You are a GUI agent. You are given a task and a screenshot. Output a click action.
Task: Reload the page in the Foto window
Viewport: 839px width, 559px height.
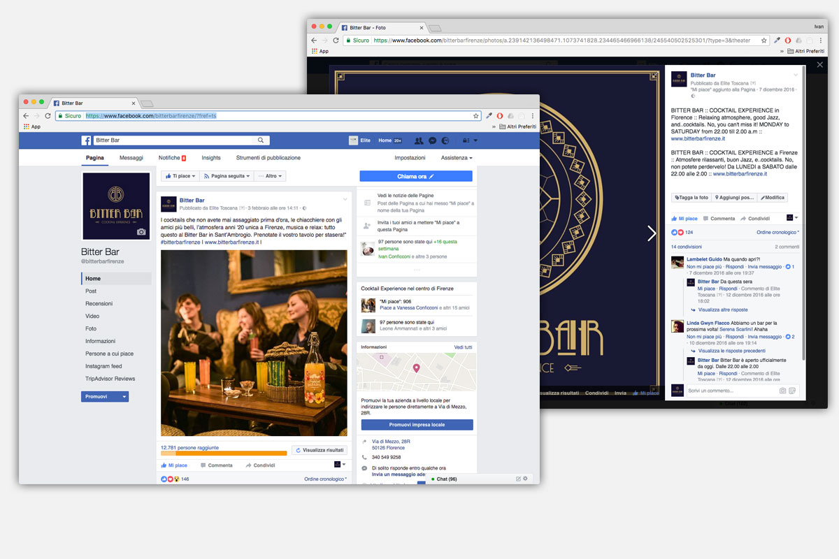click(336, 41)
